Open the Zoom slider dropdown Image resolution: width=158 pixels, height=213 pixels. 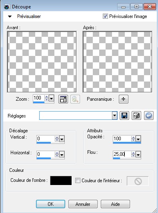click(x=51, y=98)
